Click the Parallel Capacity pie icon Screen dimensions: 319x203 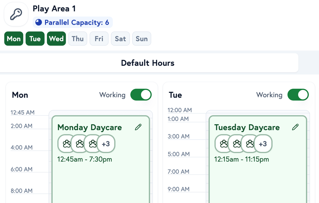coord(39,22)
